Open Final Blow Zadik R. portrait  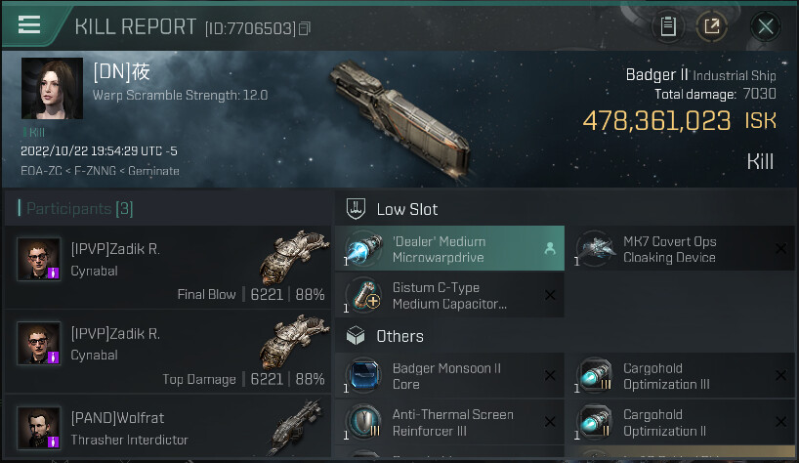40,259
